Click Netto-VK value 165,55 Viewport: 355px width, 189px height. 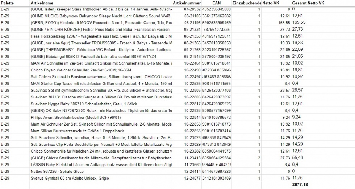tap(284, 23)
